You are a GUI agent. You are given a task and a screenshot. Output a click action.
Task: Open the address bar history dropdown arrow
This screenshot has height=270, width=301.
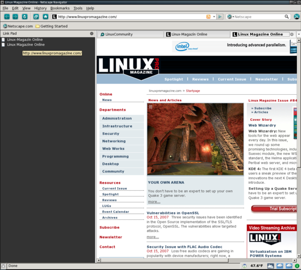(214, 17)
